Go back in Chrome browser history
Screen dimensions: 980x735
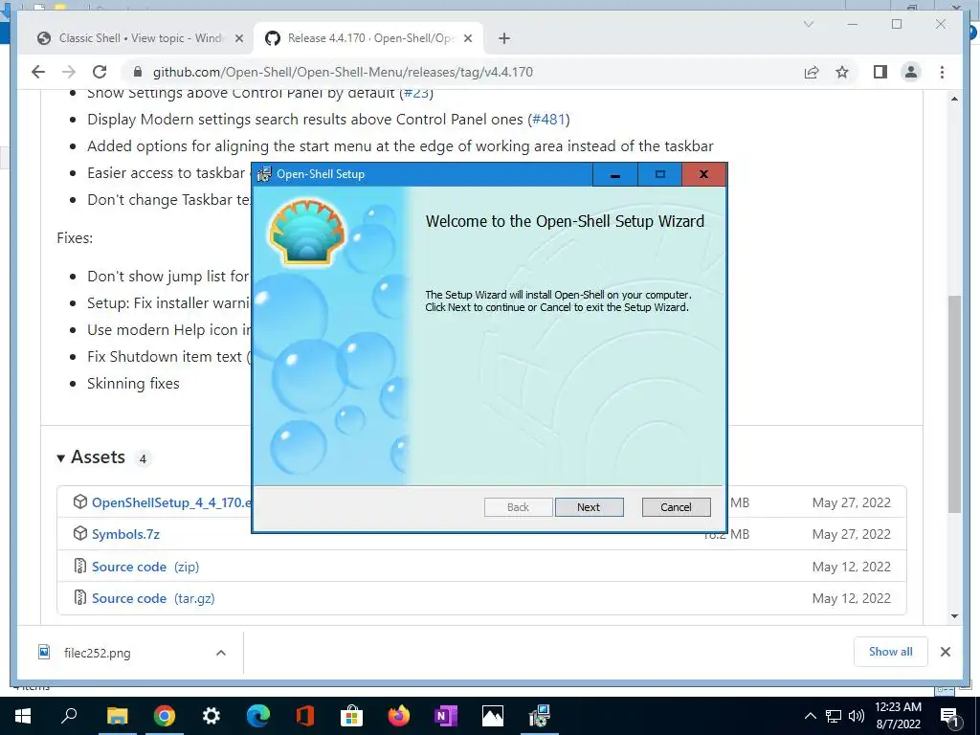[38, 72]
